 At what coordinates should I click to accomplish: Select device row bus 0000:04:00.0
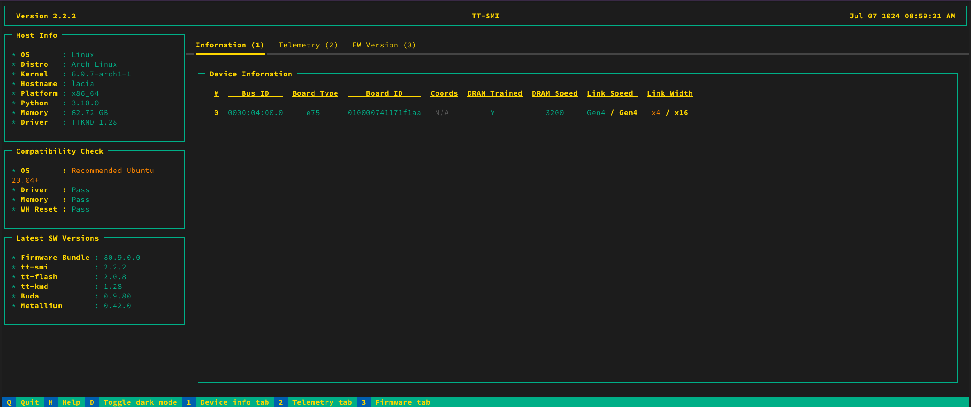click(x=255, y=113)
